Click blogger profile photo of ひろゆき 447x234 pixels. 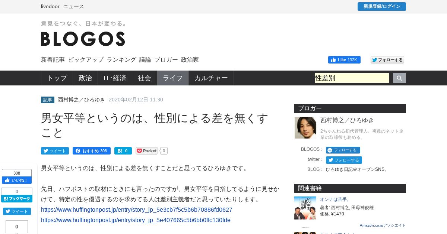coord(305,128)
